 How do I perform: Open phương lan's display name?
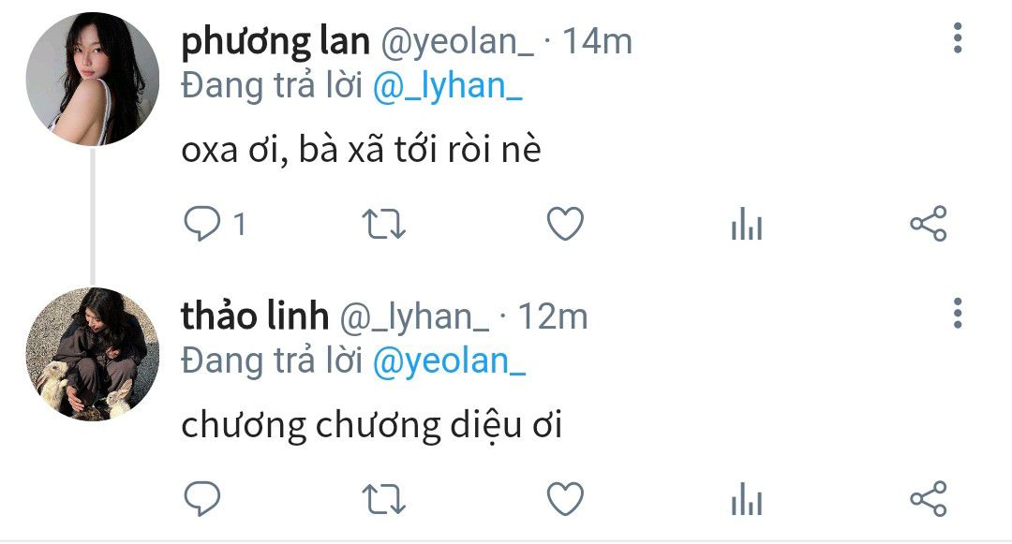275,42
